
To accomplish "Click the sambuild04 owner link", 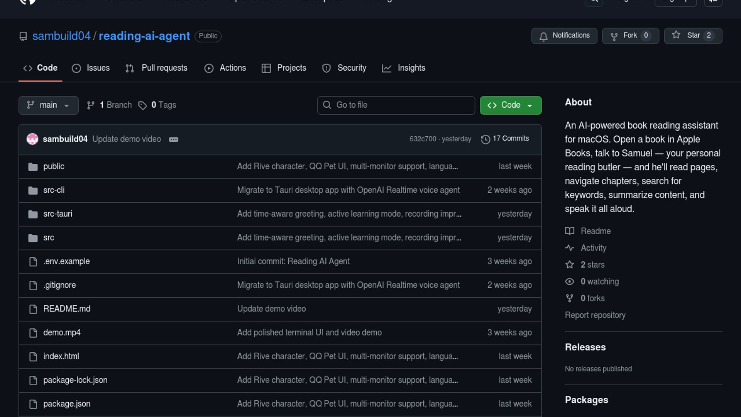I will pos(61,36).
